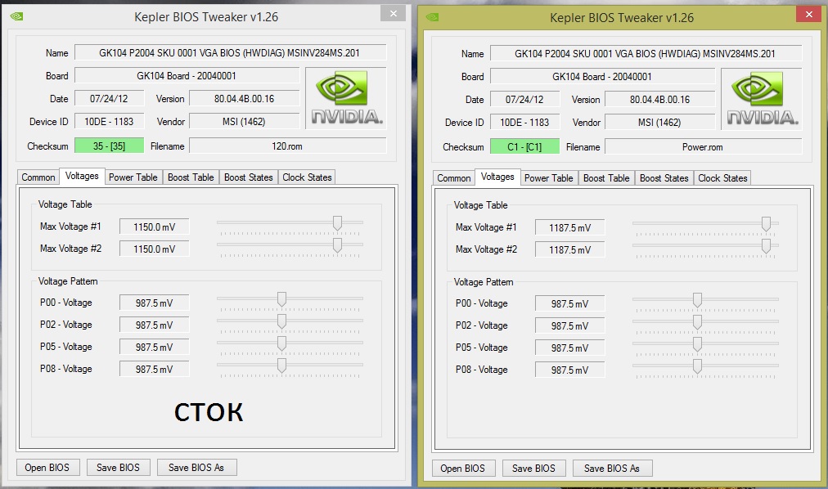Open the Boost States tab in the Power.rom window
Screen dimensions: 828x489
tap(664, 177)
